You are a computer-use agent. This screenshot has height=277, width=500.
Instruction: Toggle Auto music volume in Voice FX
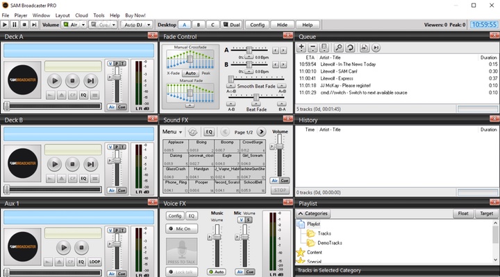point(217,272)
